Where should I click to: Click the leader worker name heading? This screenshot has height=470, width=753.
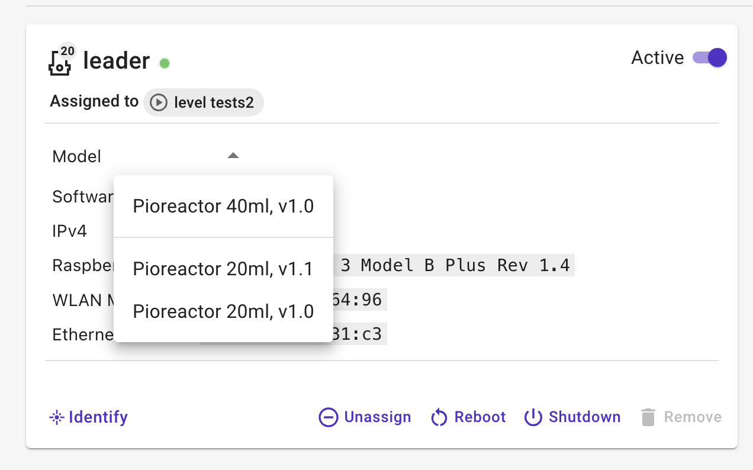(x=117, y=61)
